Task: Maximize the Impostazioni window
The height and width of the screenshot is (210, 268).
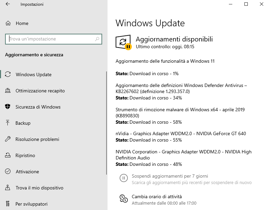Action: pos(246,4)
